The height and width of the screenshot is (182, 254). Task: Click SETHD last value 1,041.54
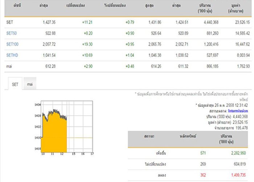tap(49, 55)
